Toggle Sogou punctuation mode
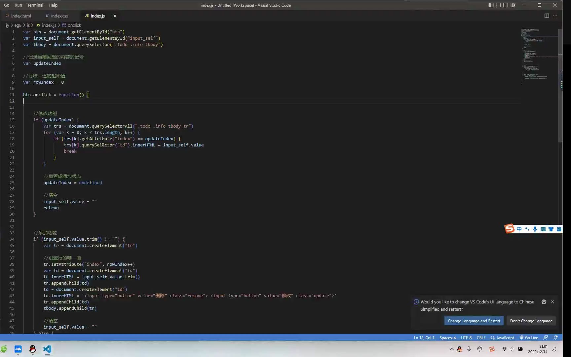The height and width of the screenshot is (357, 571). pos(527,229)
